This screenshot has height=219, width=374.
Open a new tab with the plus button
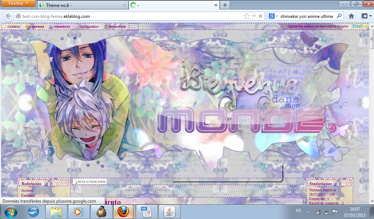click(225, 5)
